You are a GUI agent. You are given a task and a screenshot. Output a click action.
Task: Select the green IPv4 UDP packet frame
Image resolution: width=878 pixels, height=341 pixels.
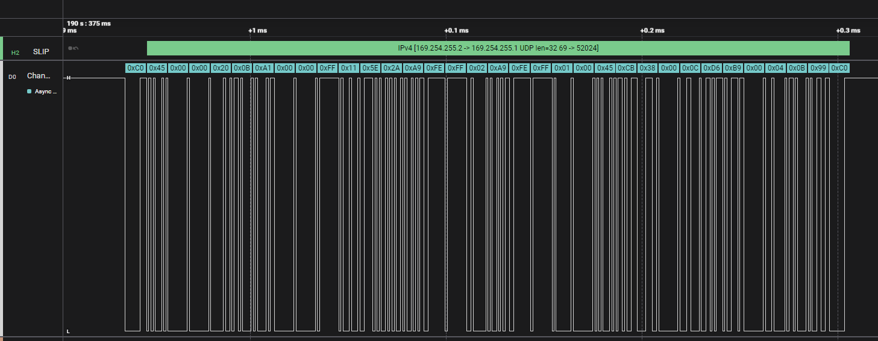pos(498,48)
